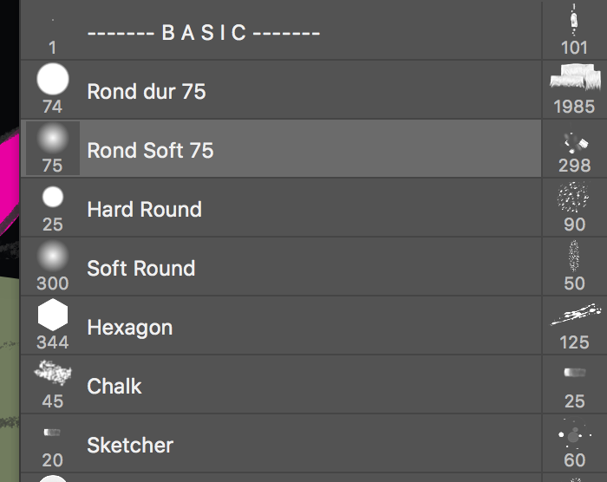This screenshot has height=482, width=607.
Task: Click the Rond Soft 75 brush name
Action: pos(150,150)
